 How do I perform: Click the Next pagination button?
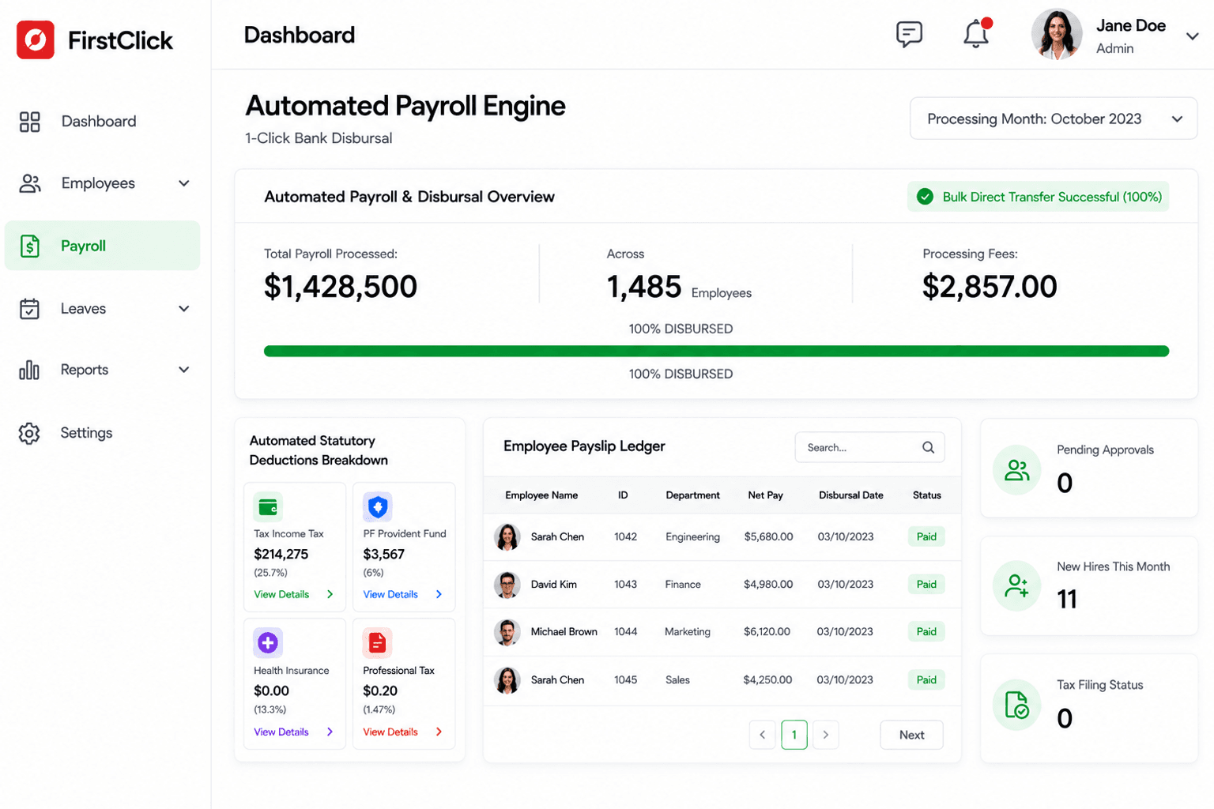[911, 735]
